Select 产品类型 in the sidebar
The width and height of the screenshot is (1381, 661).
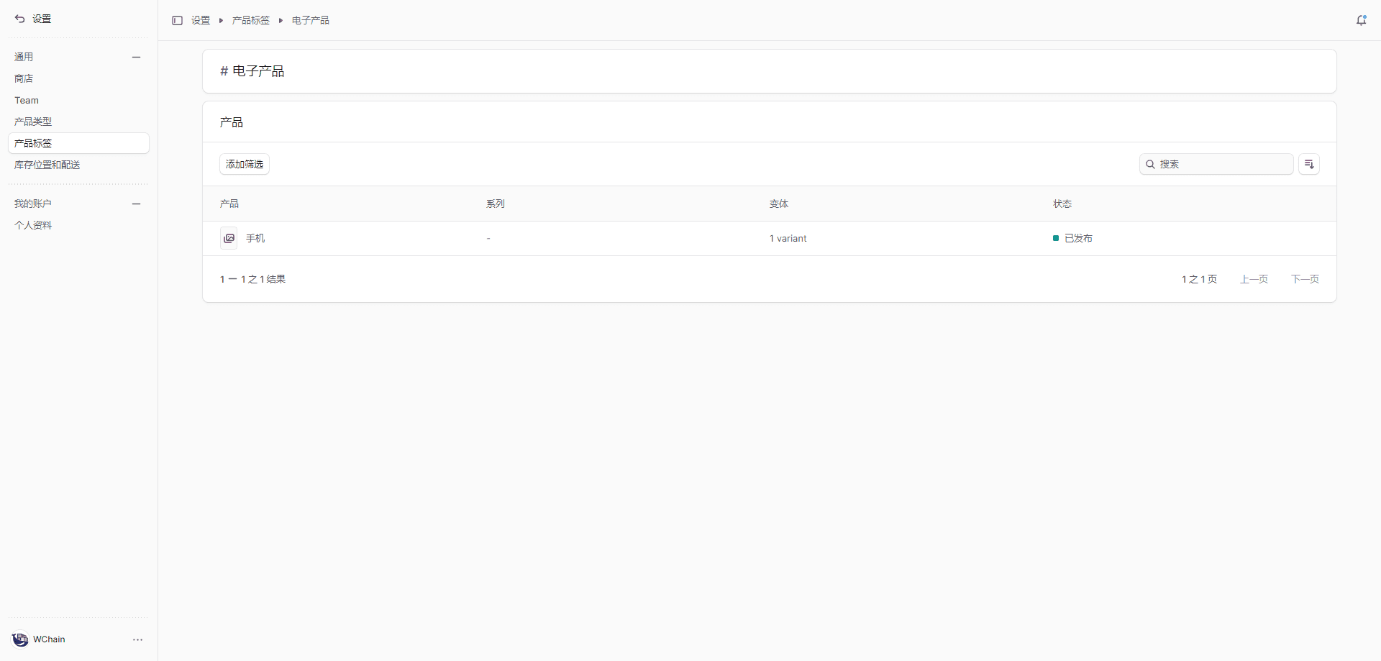(33, 122)
